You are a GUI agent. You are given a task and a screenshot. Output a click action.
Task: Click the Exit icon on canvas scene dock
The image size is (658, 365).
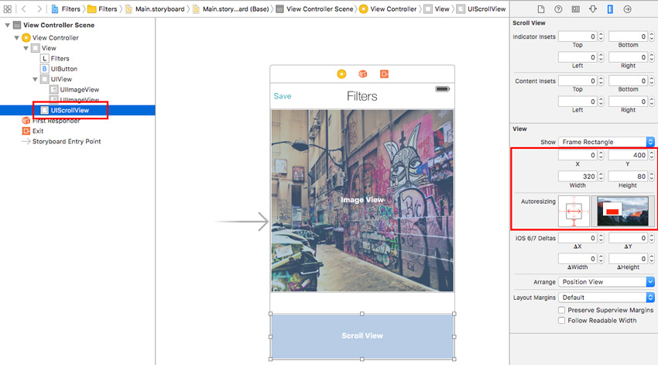coord(384,74)
